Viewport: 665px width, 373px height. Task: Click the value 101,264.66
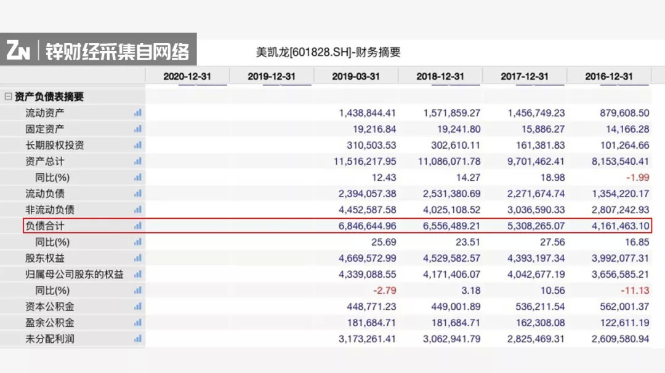tap(625, 145)
